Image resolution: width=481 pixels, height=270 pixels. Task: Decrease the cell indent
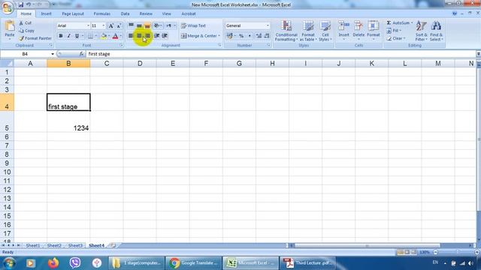157,36
